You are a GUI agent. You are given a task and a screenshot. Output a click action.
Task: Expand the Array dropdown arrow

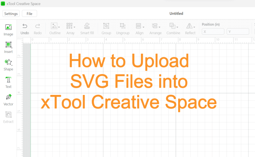[74, 27]
